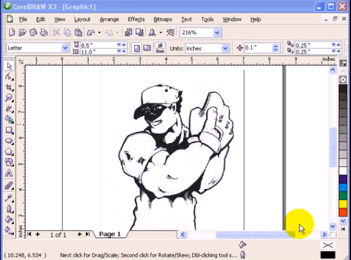Click the Print icon in toolbar

[45, 33]
